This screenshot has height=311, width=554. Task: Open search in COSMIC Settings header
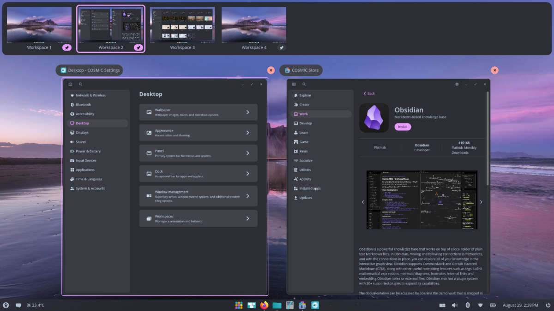pos(80,84)
